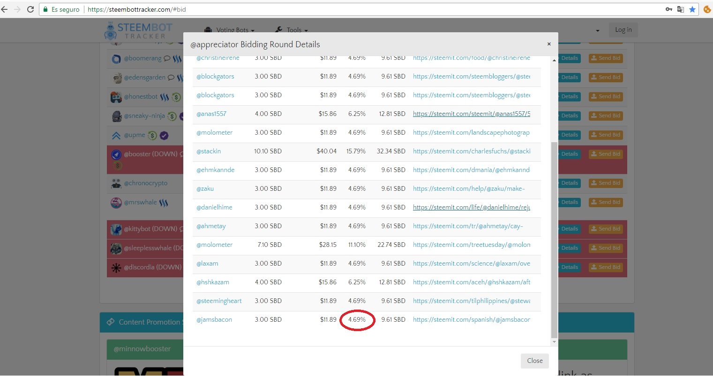Open the @zaku user link
Image resolution: width=713 pixels, height=376 pixels.
pos(205,188)
